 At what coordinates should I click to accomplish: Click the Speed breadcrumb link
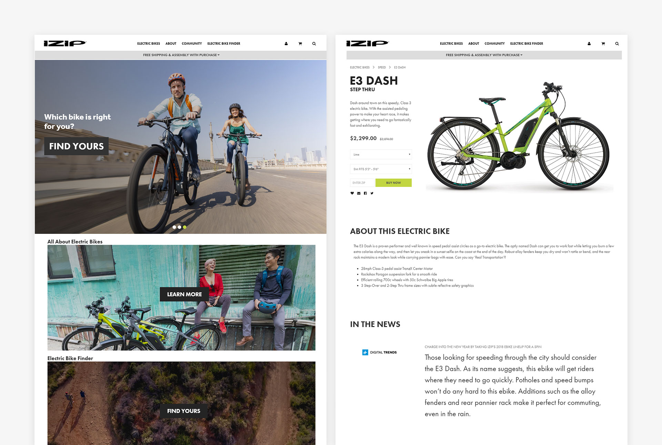382,68
